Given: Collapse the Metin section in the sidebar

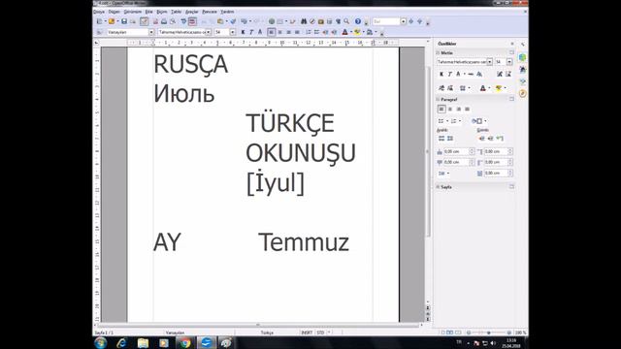Looking at the screenshot, I should tap(438, 52).
